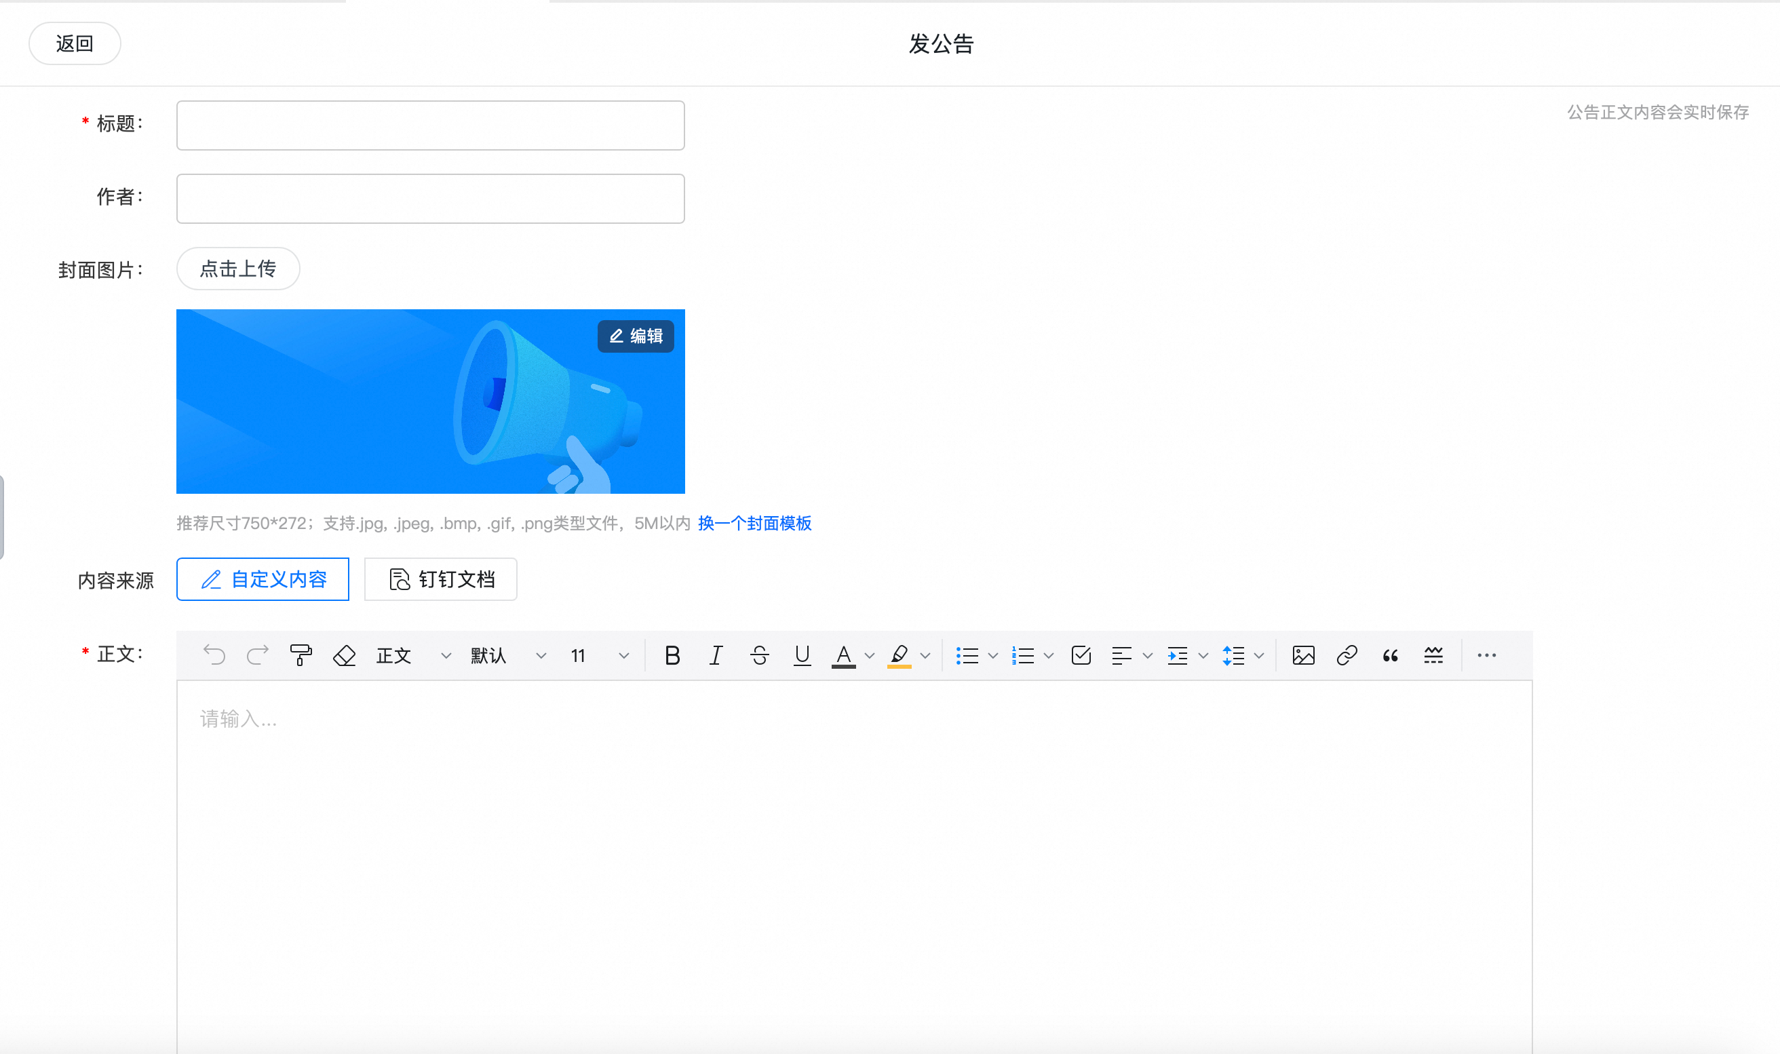This screenshot has width=1780, height=1054.
Task: Select the 自定义内容 content source
Action: point(263,579)
